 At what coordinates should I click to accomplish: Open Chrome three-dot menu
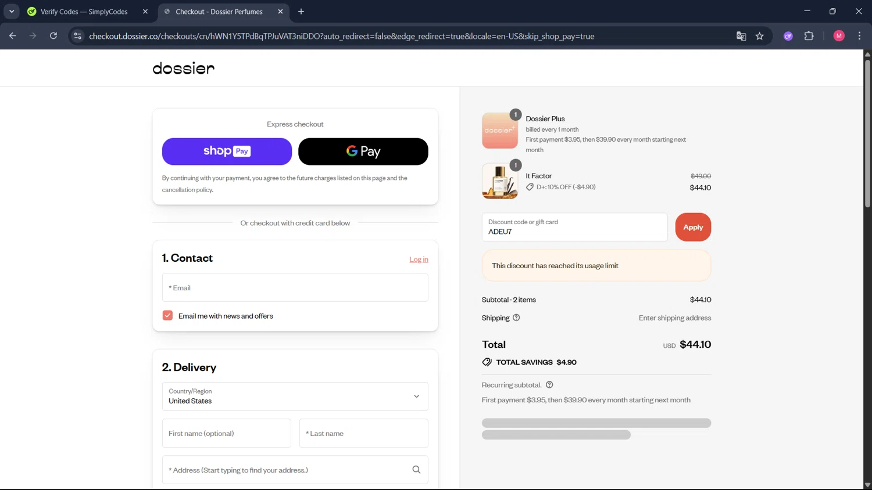859,36
